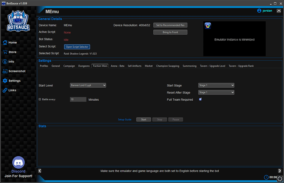Screen dimensions: 284x183
Task: Click the Discord support icon
Action: point(18,162)
